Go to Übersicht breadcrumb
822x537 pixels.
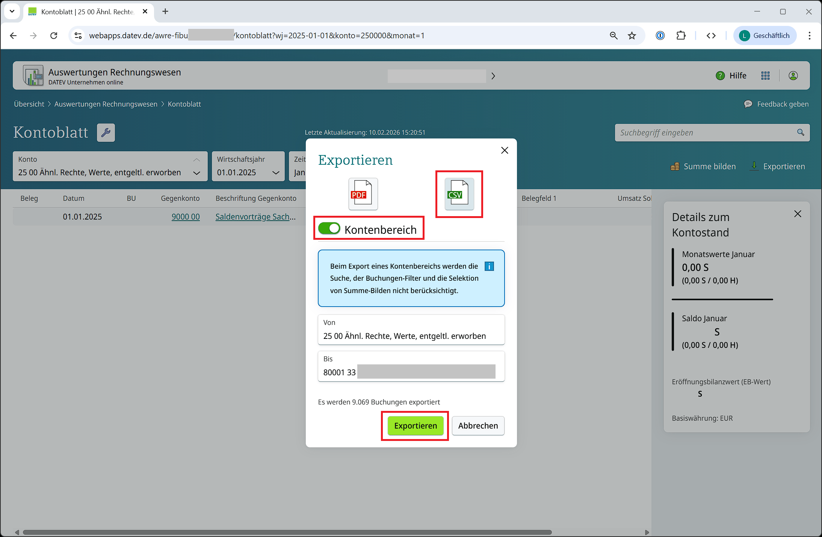pyautogui.click(x=29, y=104)
